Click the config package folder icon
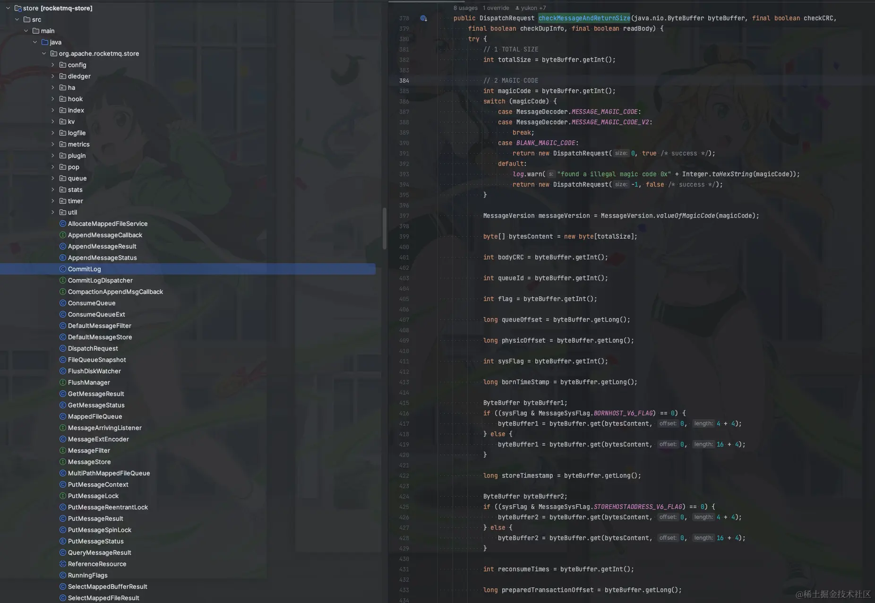The height and width of the screenshot is (603, 875). (62, 65)
